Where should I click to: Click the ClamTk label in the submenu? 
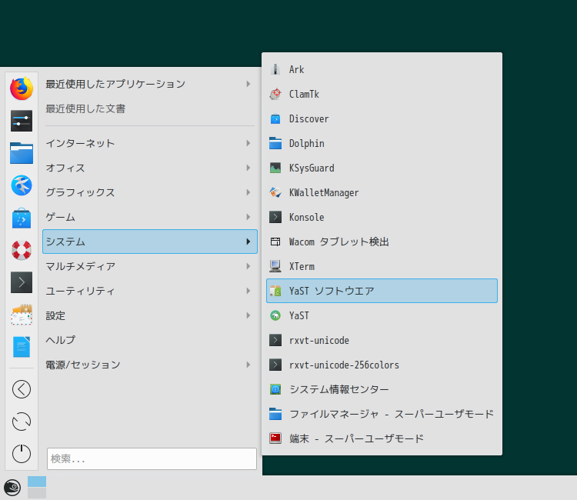tap(304, 94)
